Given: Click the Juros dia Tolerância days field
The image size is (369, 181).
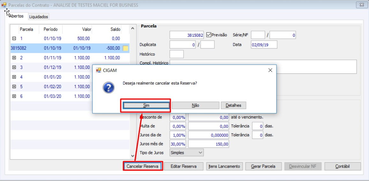Looking at the screenshot, I should coord(258,135).
